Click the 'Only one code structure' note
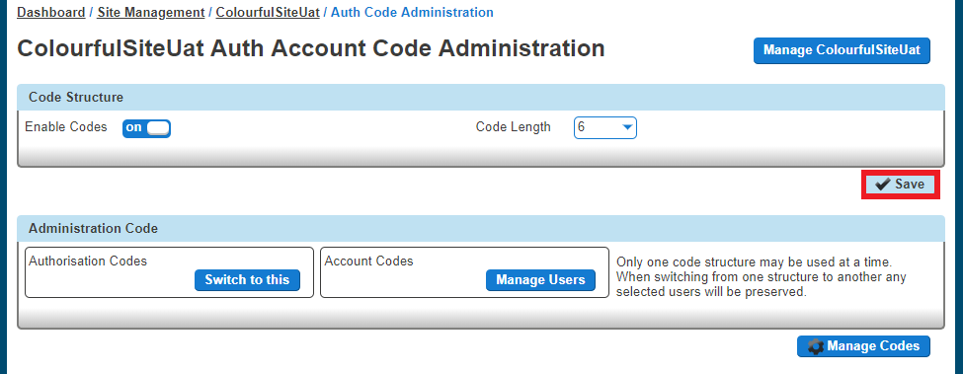The width and height of the screenshot is (963, 374). 761,277
